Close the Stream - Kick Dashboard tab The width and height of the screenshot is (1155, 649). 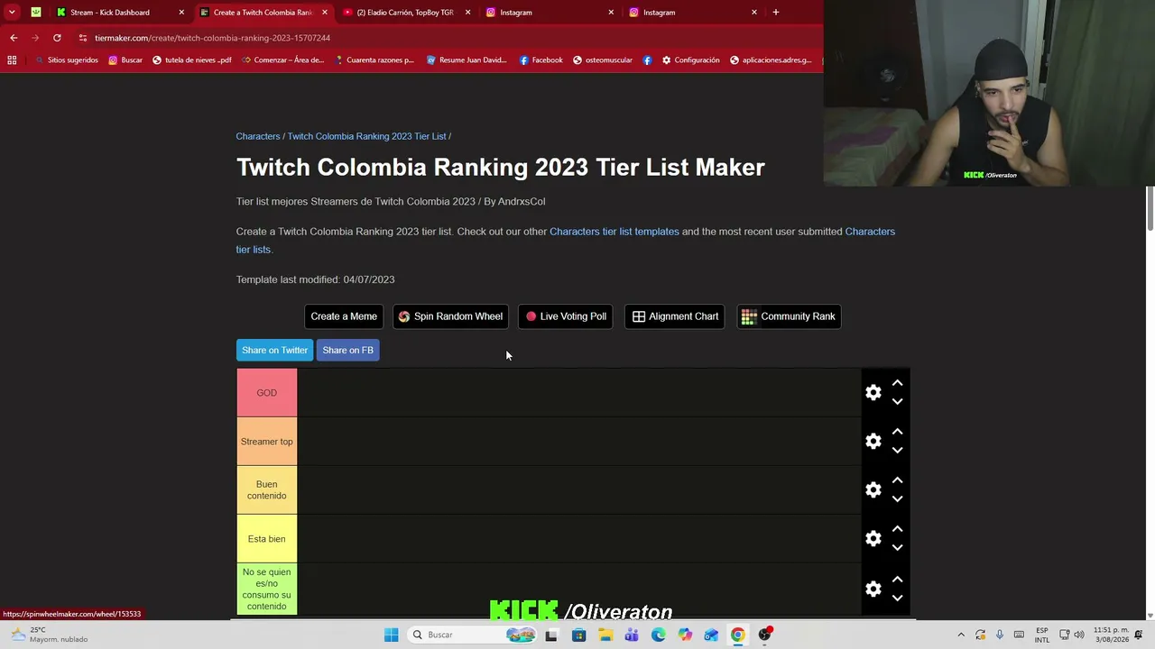click(181, 13)
